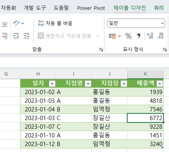Select column J header
The height and width of the screenshot is (152, 169).
point(110,74)
